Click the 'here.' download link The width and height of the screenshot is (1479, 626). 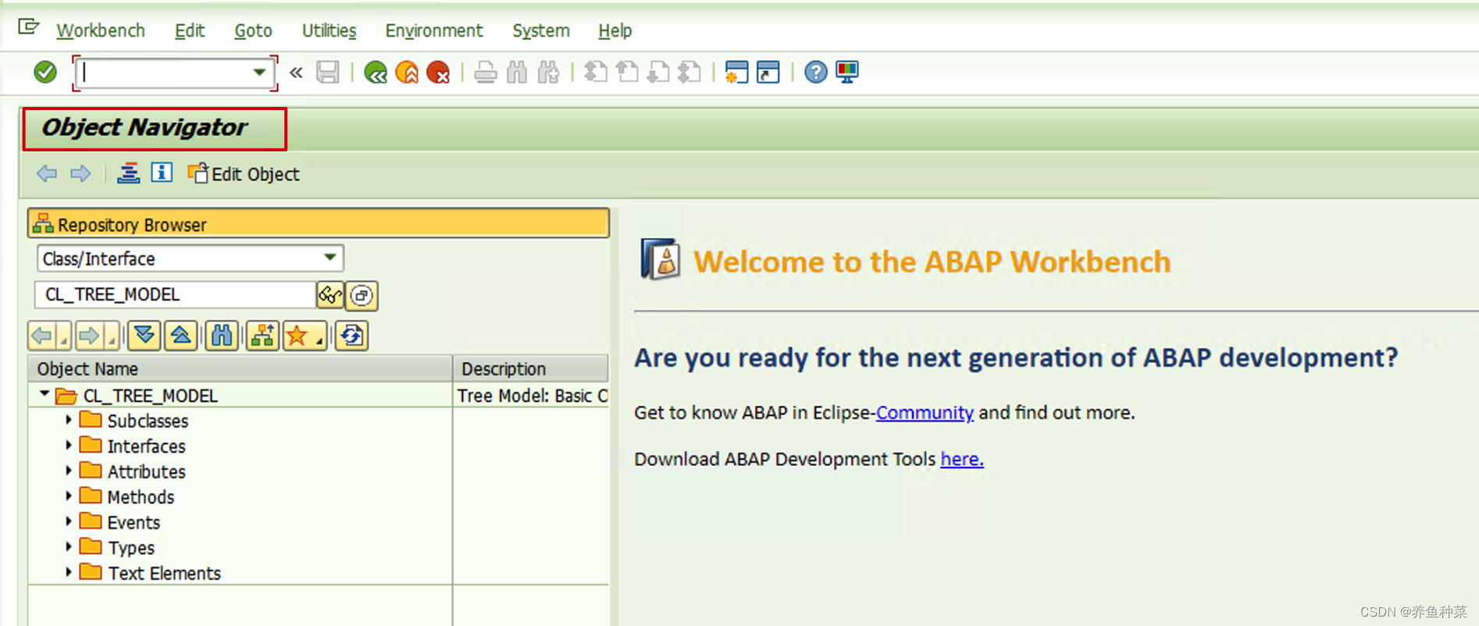[x=962, y=459]
